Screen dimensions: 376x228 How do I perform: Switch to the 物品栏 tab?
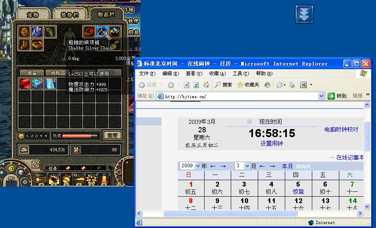(x=106, y=14)
